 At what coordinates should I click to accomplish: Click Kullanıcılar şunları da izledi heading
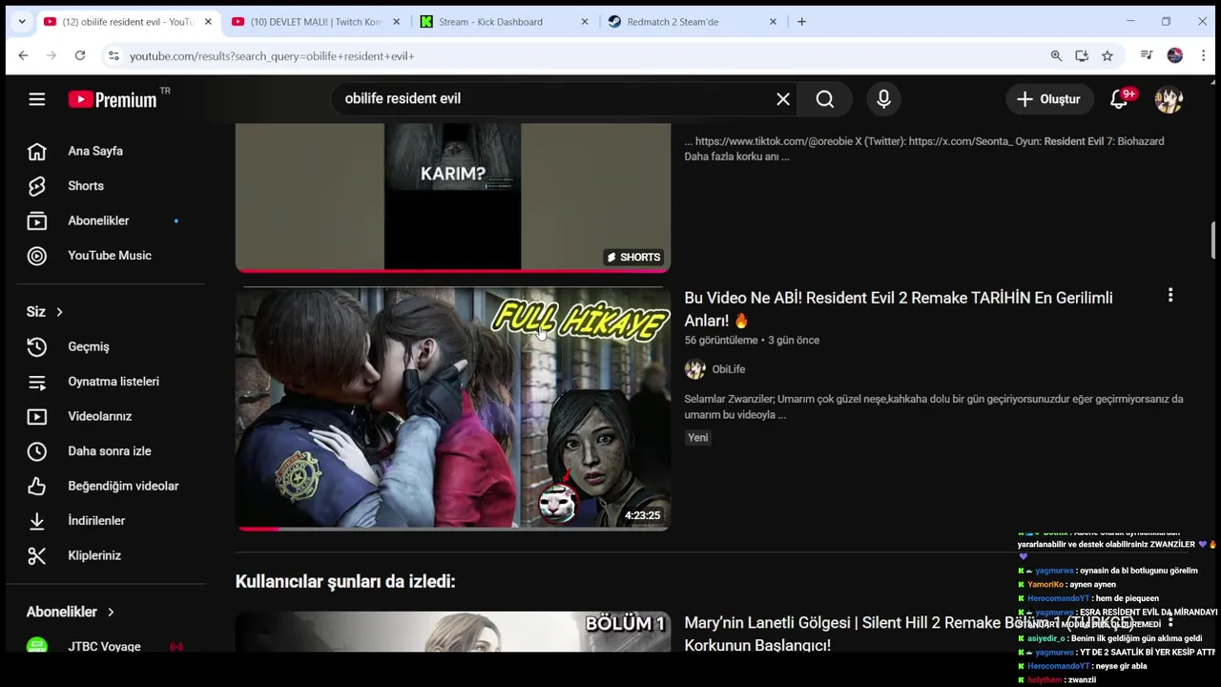[345, 581]
